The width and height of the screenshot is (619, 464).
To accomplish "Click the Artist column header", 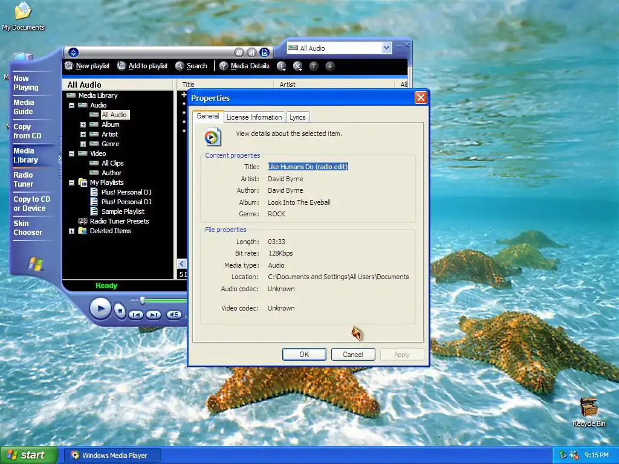I will [334, 85].
